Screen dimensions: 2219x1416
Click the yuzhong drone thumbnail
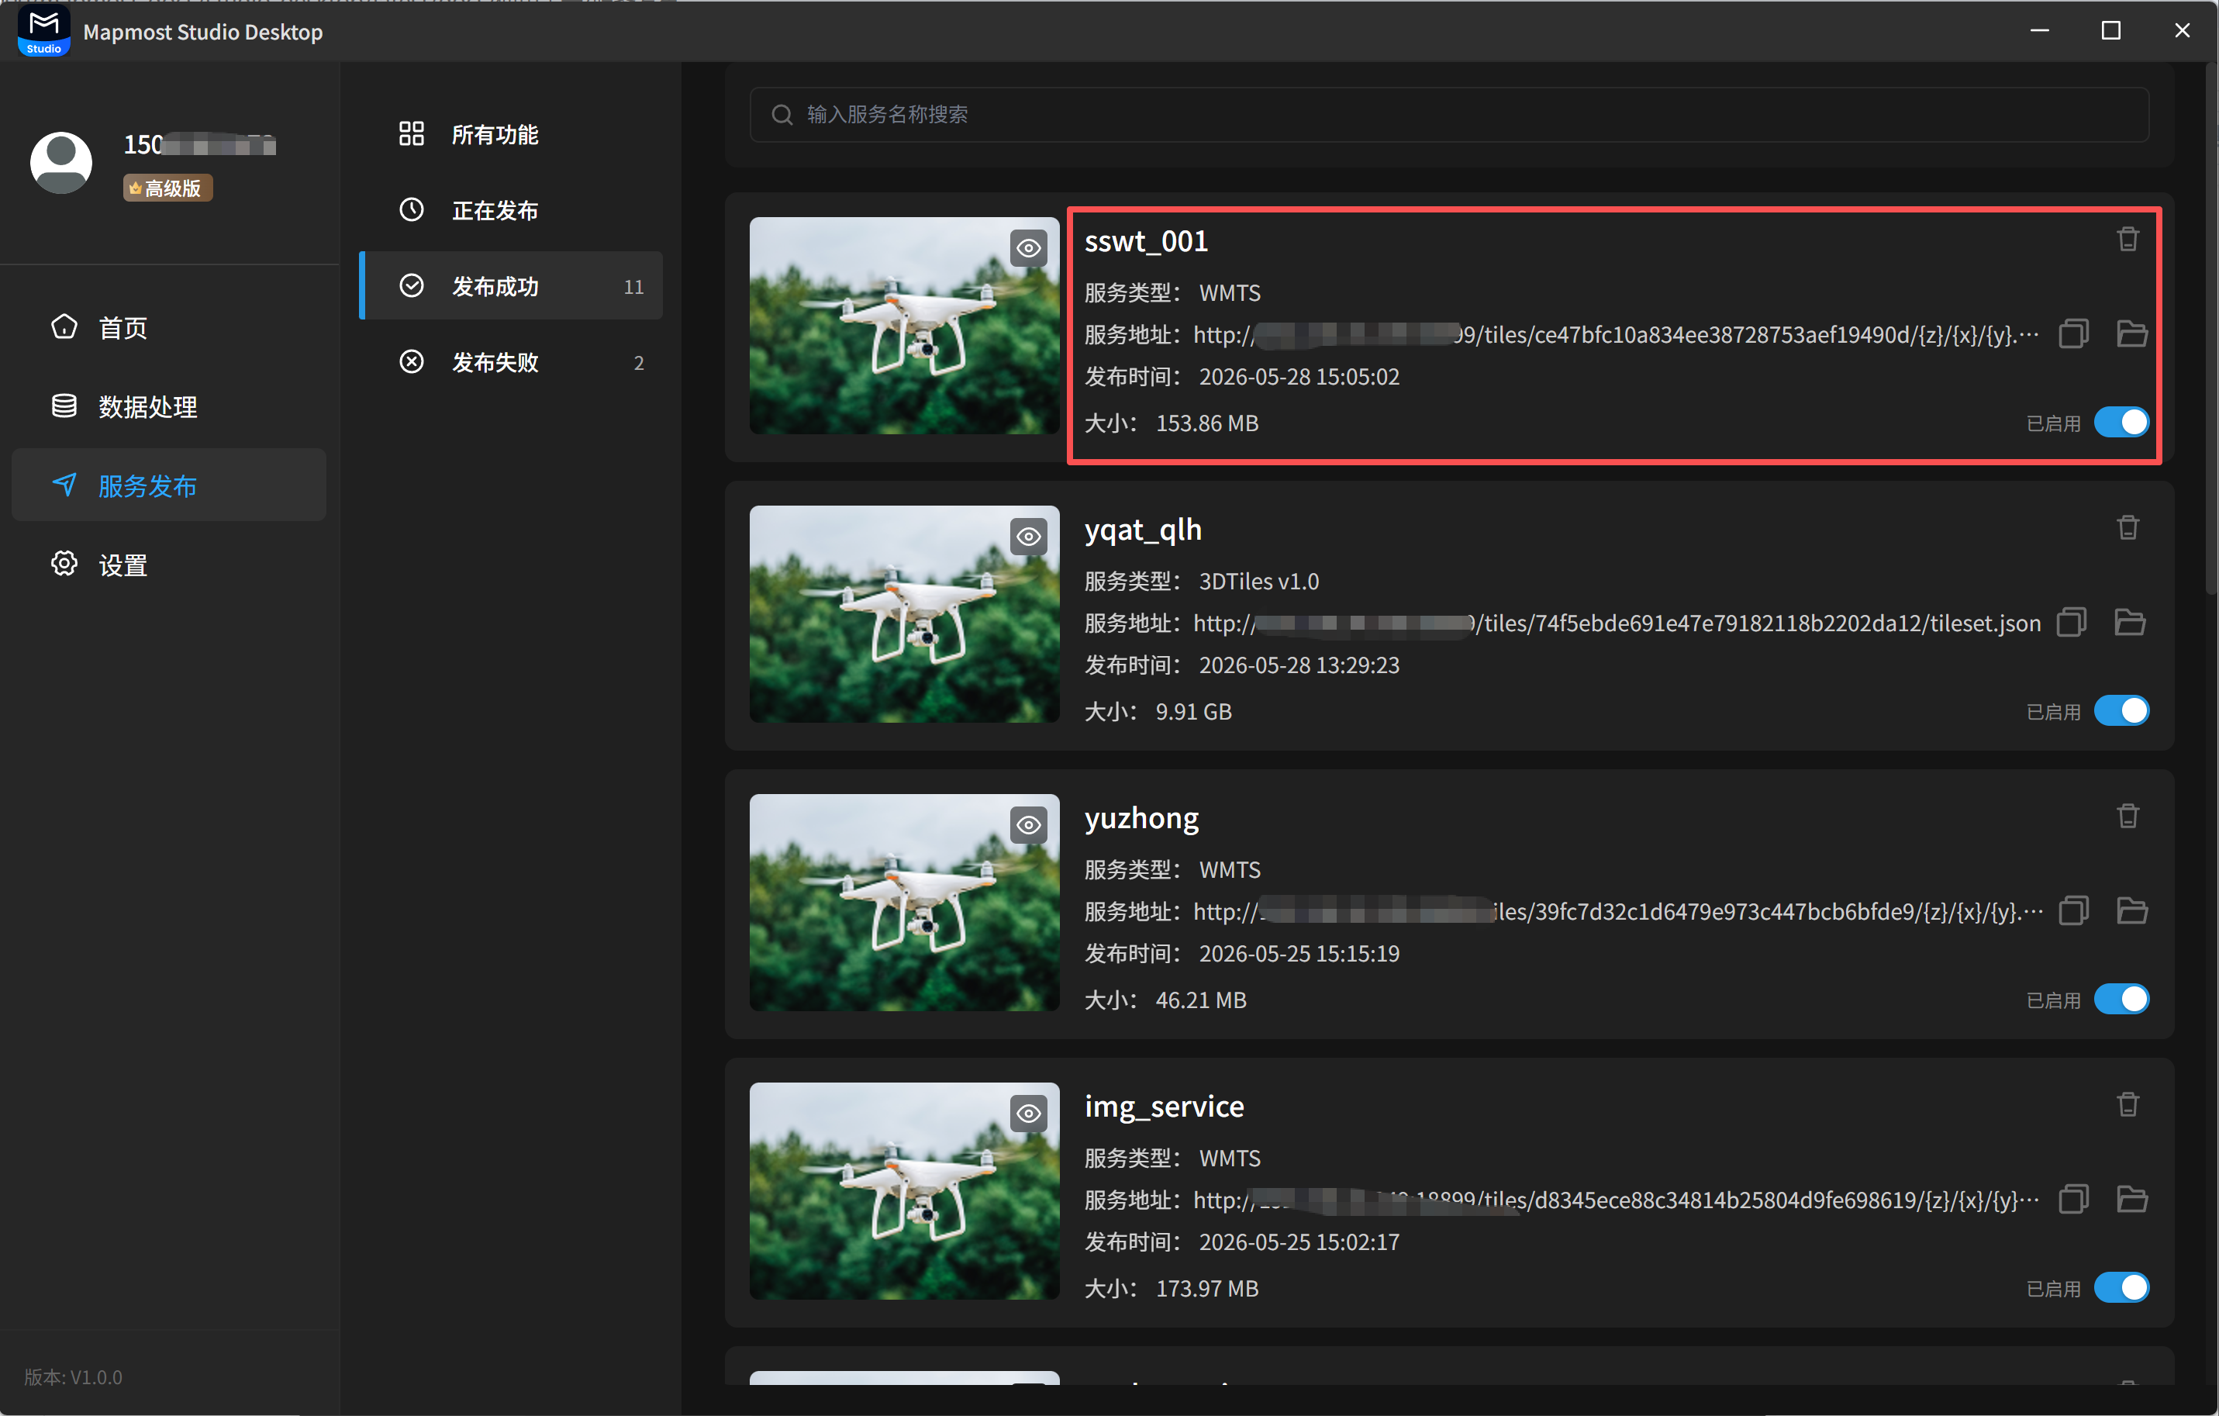(x=904, y=903)
